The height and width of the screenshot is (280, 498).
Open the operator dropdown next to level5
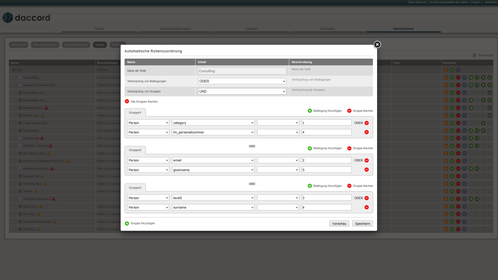coord(278,198)
